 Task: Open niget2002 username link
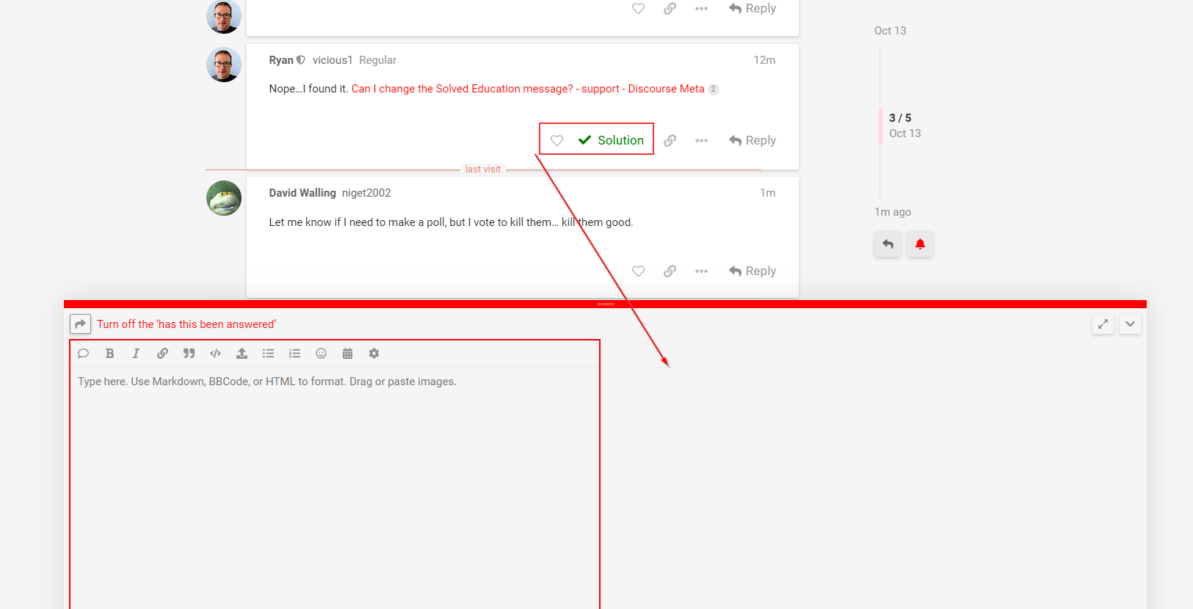pos(366,193)
